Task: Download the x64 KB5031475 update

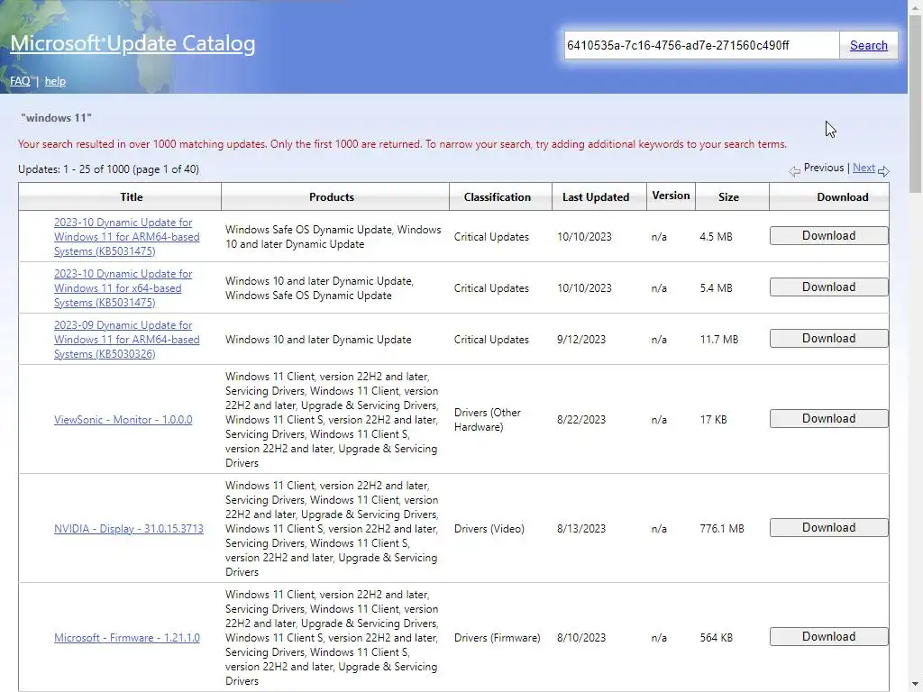Action: 829,287
